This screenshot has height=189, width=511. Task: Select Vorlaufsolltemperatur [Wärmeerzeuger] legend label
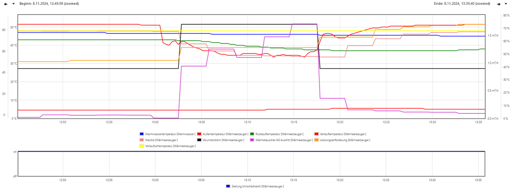[170, 146]
